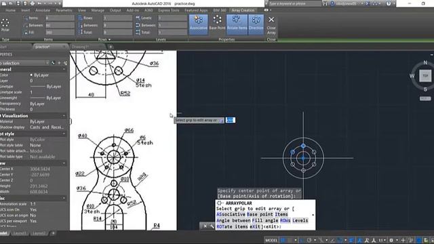Click the top blue array grip
Image resolution: width=434 pixels, height=244 pixels.
(x=303, y=146)
